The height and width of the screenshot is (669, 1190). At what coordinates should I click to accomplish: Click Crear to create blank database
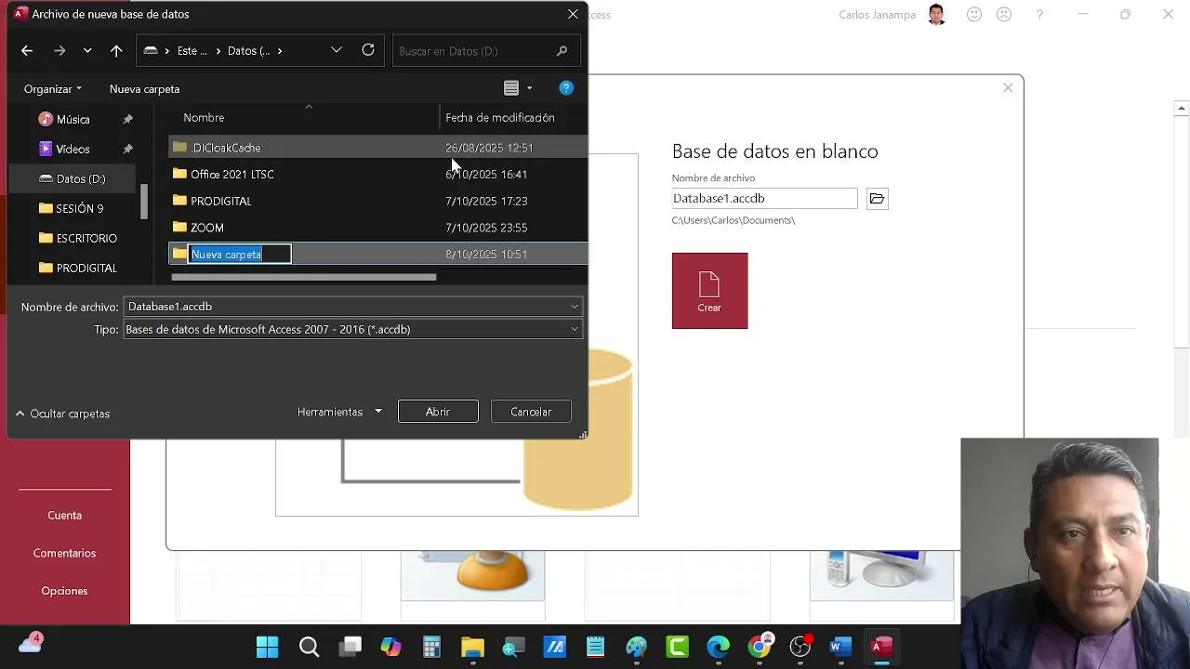point(709,291)
